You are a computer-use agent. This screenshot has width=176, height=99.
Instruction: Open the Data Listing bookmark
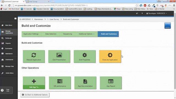point(128,9)
